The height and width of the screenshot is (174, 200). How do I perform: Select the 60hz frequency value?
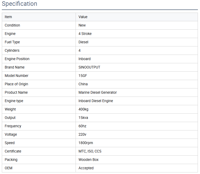click(x=82, y=126)
